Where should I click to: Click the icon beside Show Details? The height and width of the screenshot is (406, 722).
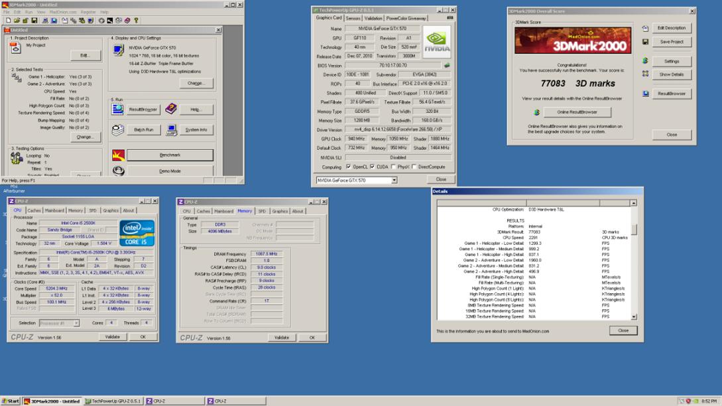645,74
